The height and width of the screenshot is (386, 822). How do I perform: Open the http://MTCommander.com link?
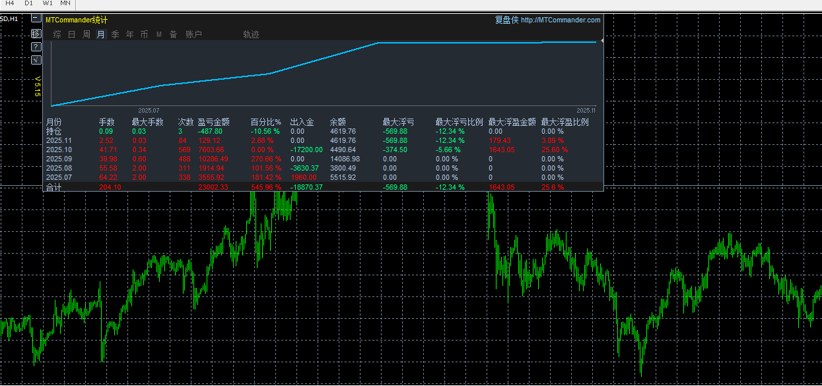click(x=561, y=20)
